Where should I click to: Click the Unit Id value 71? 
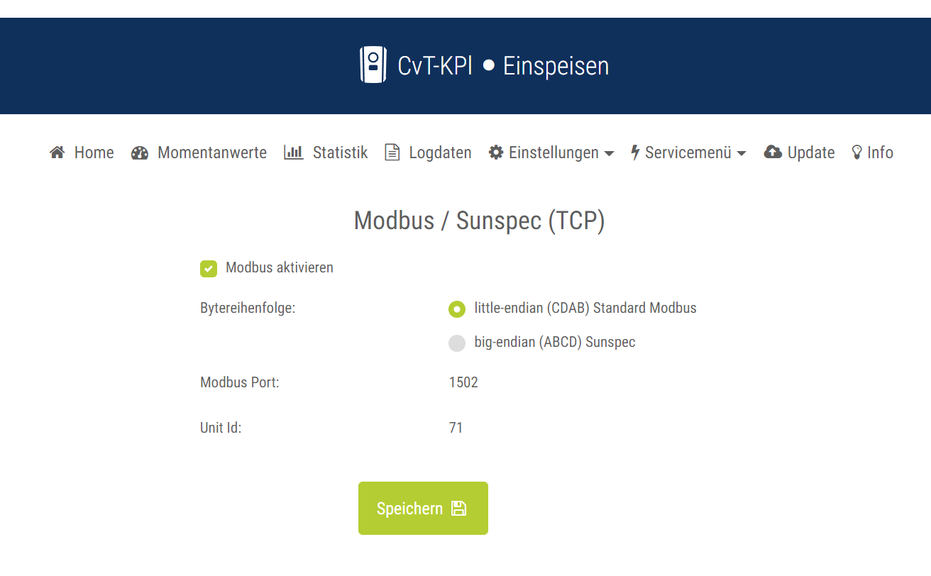[x=456, y=428]
